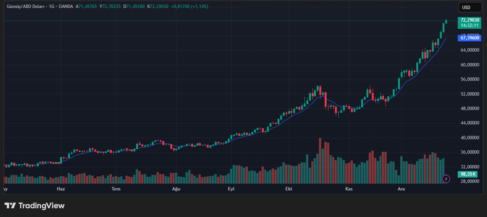This screenshot has height=217, width=487.
Task: Click the Ağu month marker on time axis
Action: tap(176, 189)
